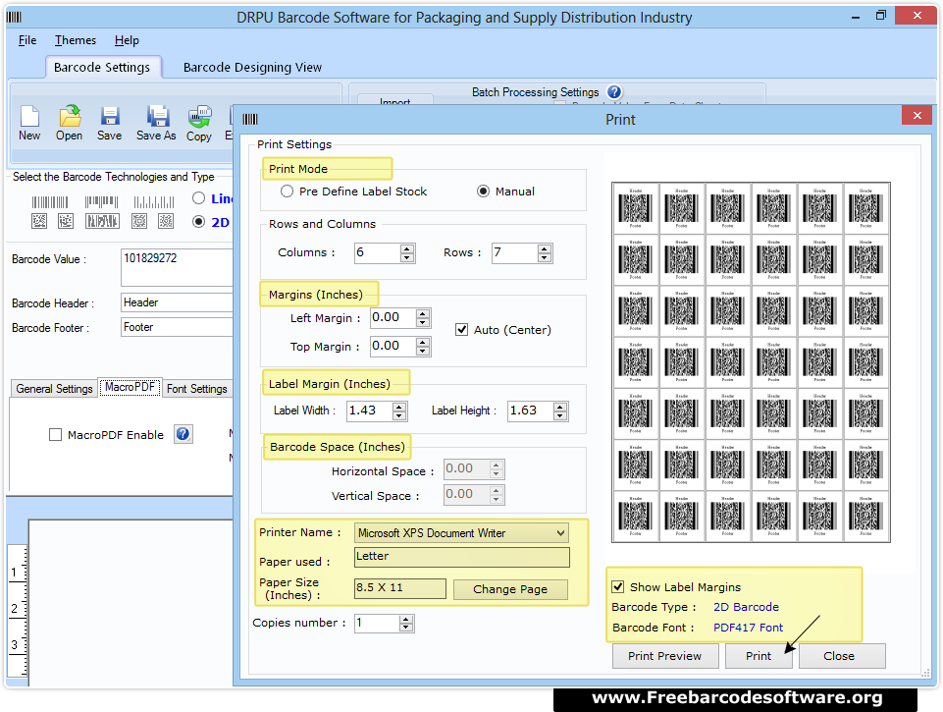Viewport: 943px width, 712px height.
Task: Click the Print dialog barcode title icon
Action: tap(250, 119)
